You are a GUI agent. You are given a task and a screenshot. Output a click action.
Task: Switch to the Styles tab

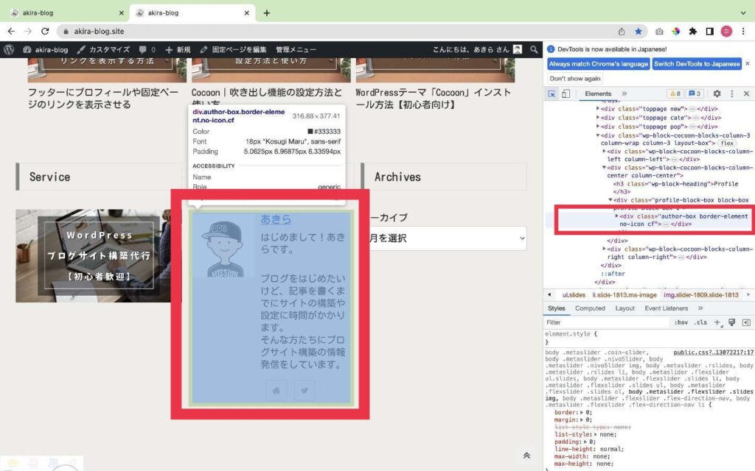556,308
